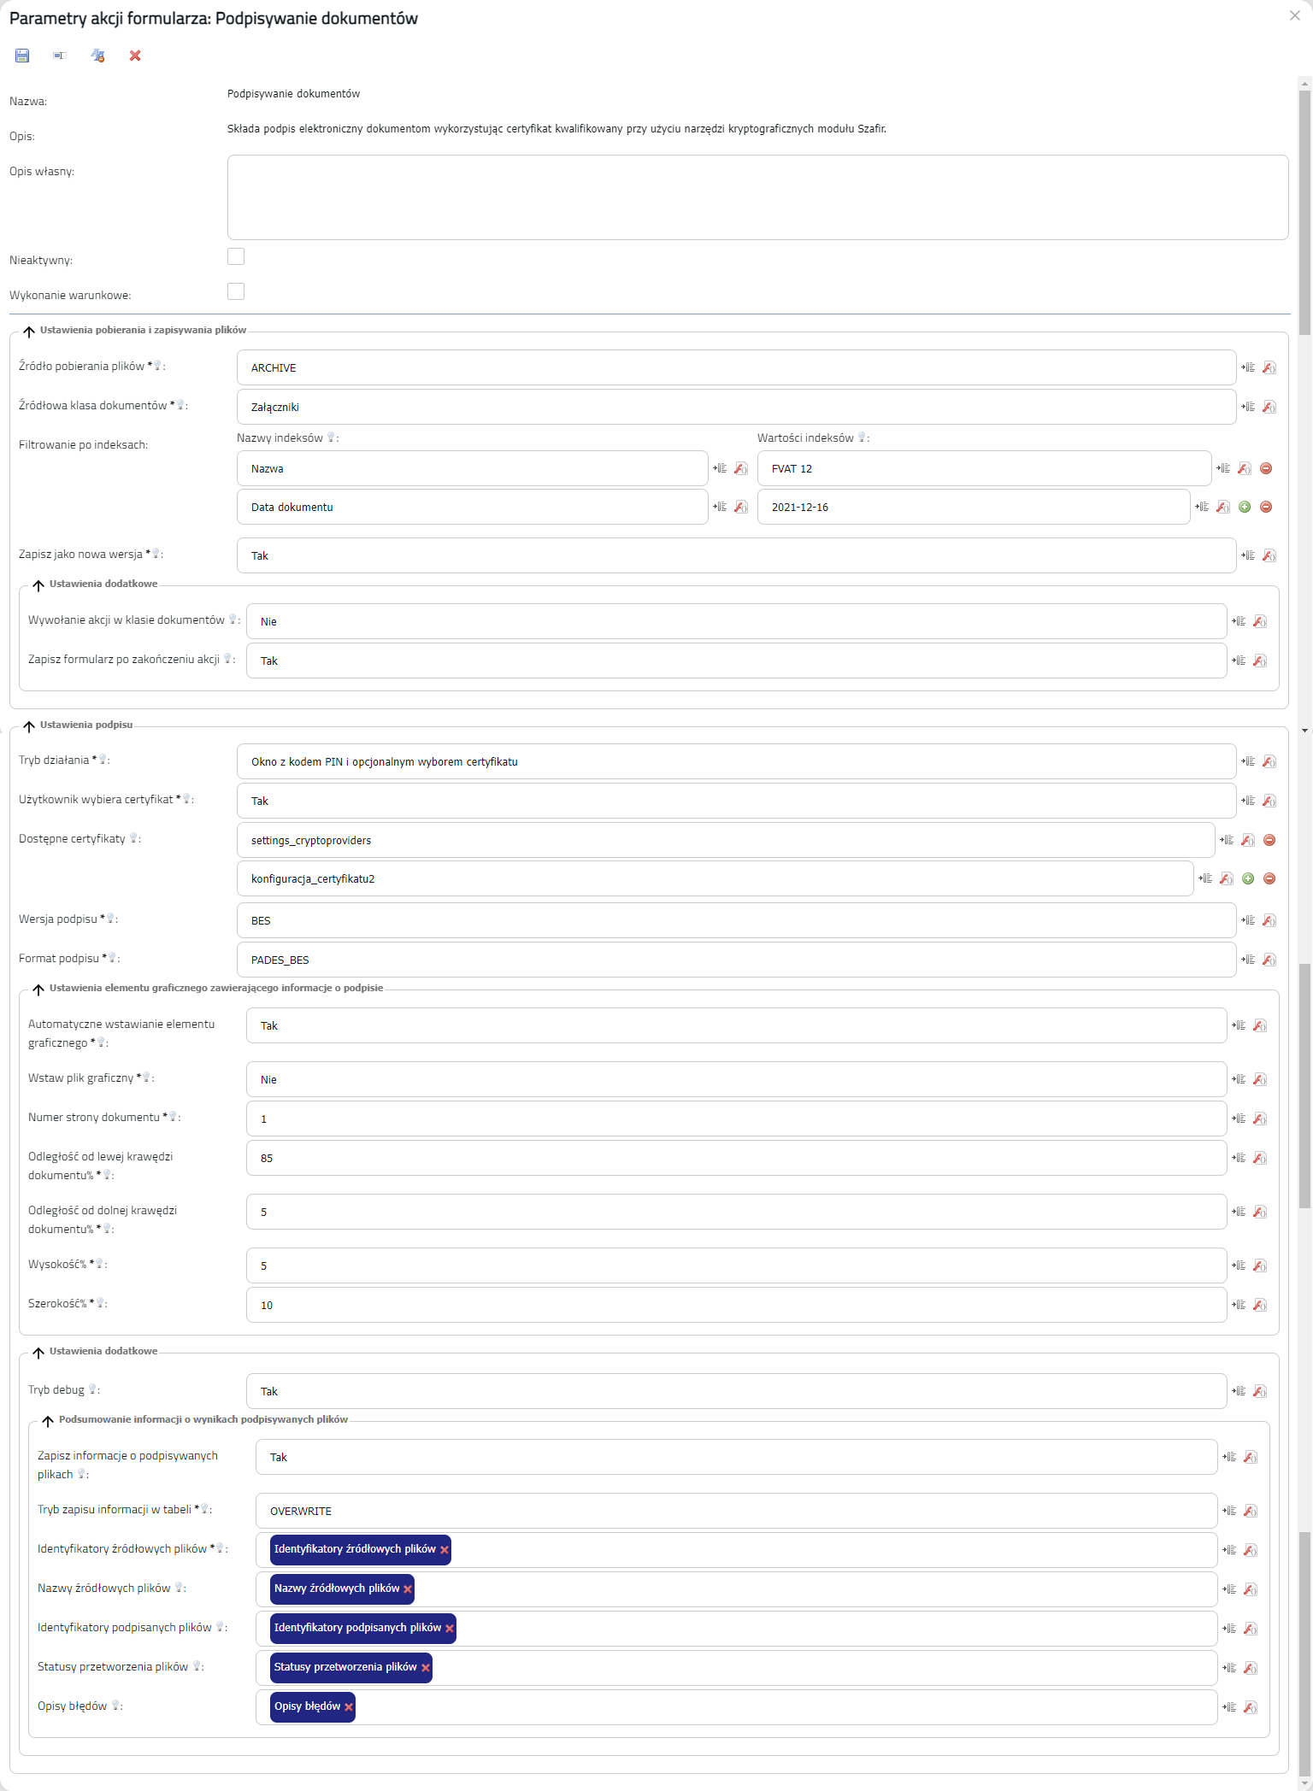This screenshot has height=1791, width=1313.
Task: Insert variable icon for Źródło pobierania plików
Action: tap(1248, 367)
